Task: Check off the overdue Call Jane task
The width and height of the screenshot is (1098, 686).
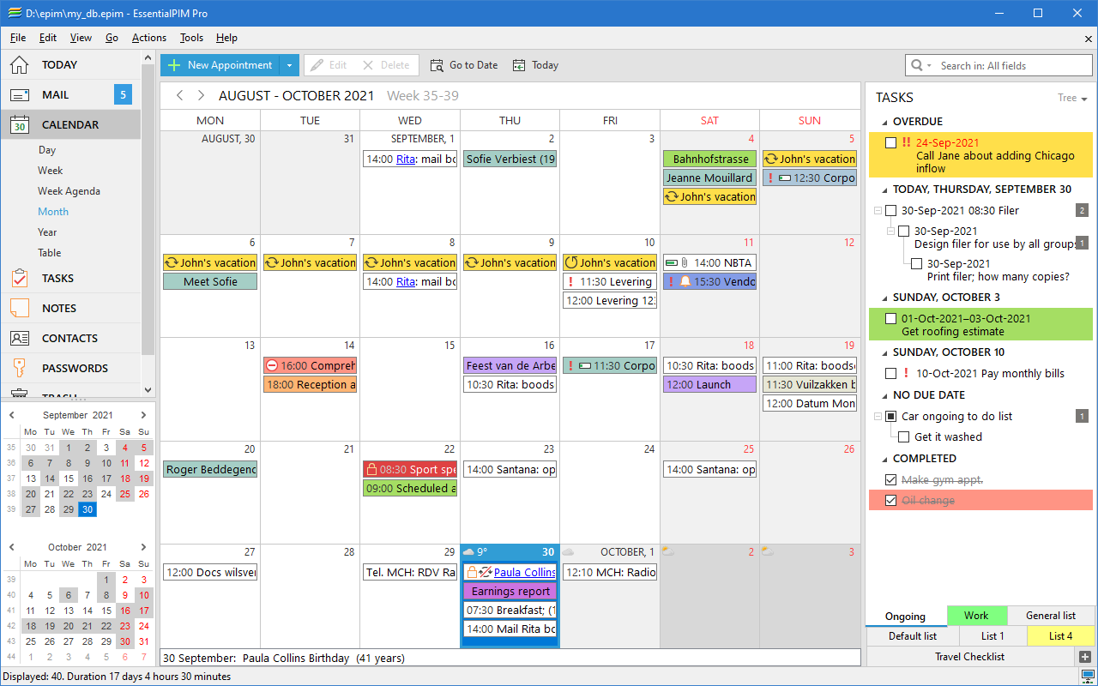Action: pyautogui.click(x=890, y=142)
